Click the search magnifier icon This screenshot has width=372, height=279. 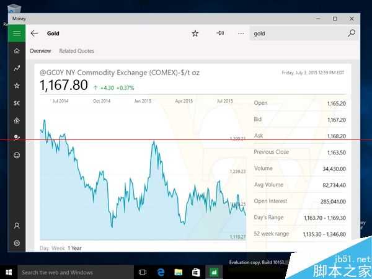pyautogui.click(x=352, y=33)
